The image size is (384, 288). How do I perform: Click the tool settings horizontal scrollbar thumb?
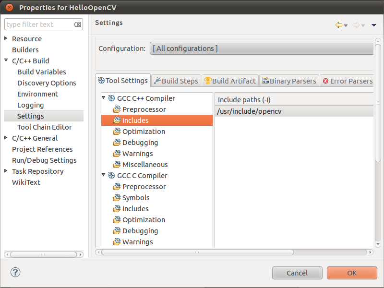coord(197,252)
